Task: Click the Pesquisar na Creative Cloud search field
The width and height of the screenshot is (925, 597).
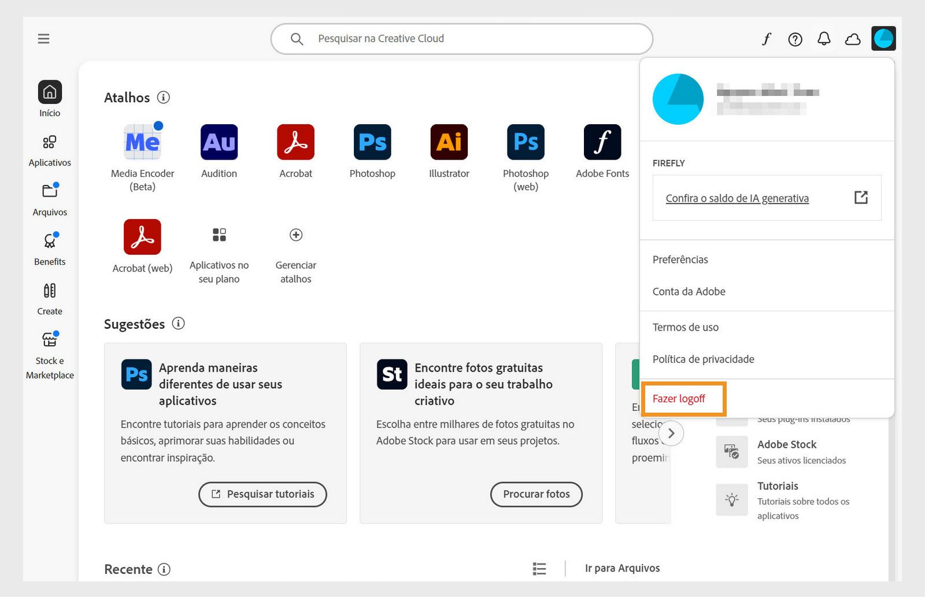Action: [x=462, y=39]
